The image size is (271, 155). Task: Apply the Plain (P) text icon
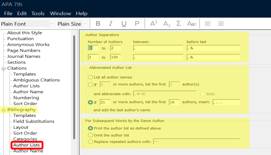137,24
